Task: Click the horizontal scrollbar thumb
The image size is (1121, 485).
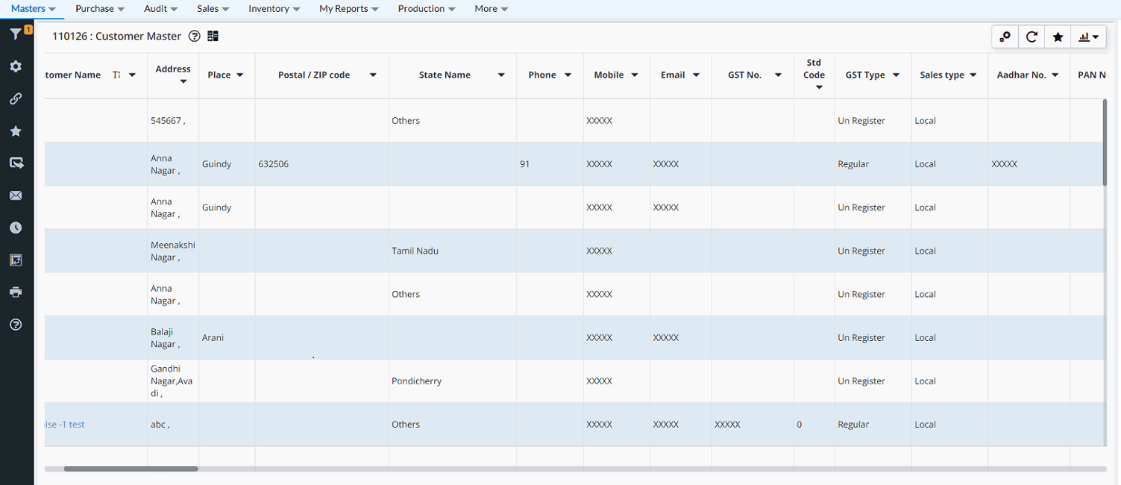Action: pos(131,469)
